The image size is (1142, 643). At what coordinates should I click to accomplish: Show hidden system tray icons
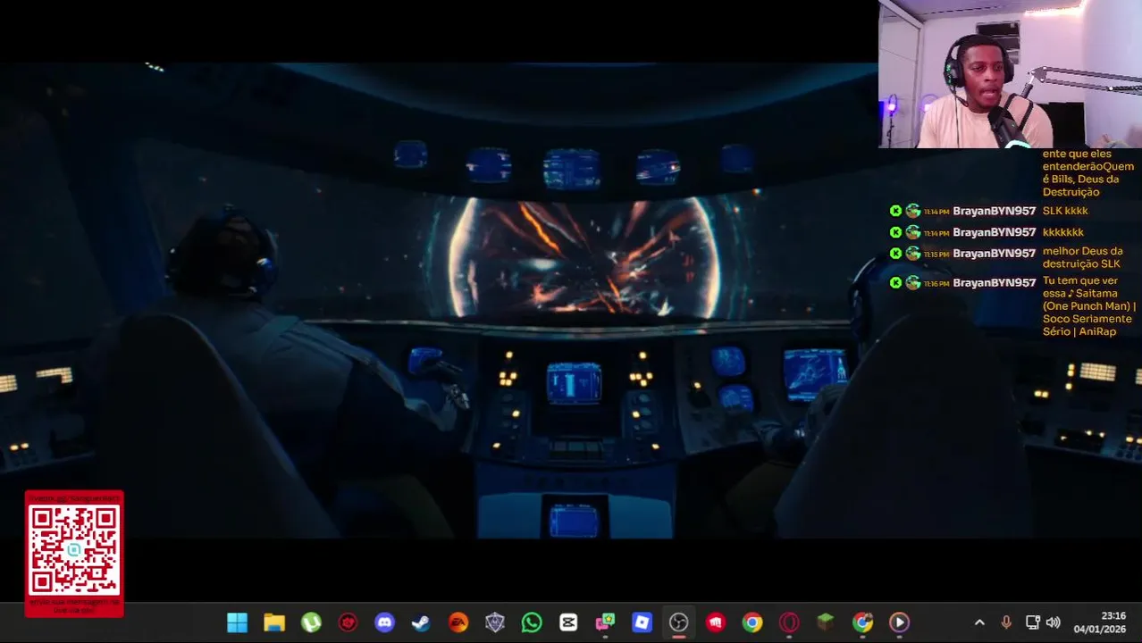coord(979,622)
